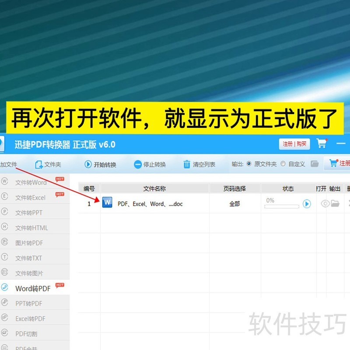Click the shopping cart icon in title bar
This screenshot has width=350, height=350.
pyautogui.click(x=322, y=143)
